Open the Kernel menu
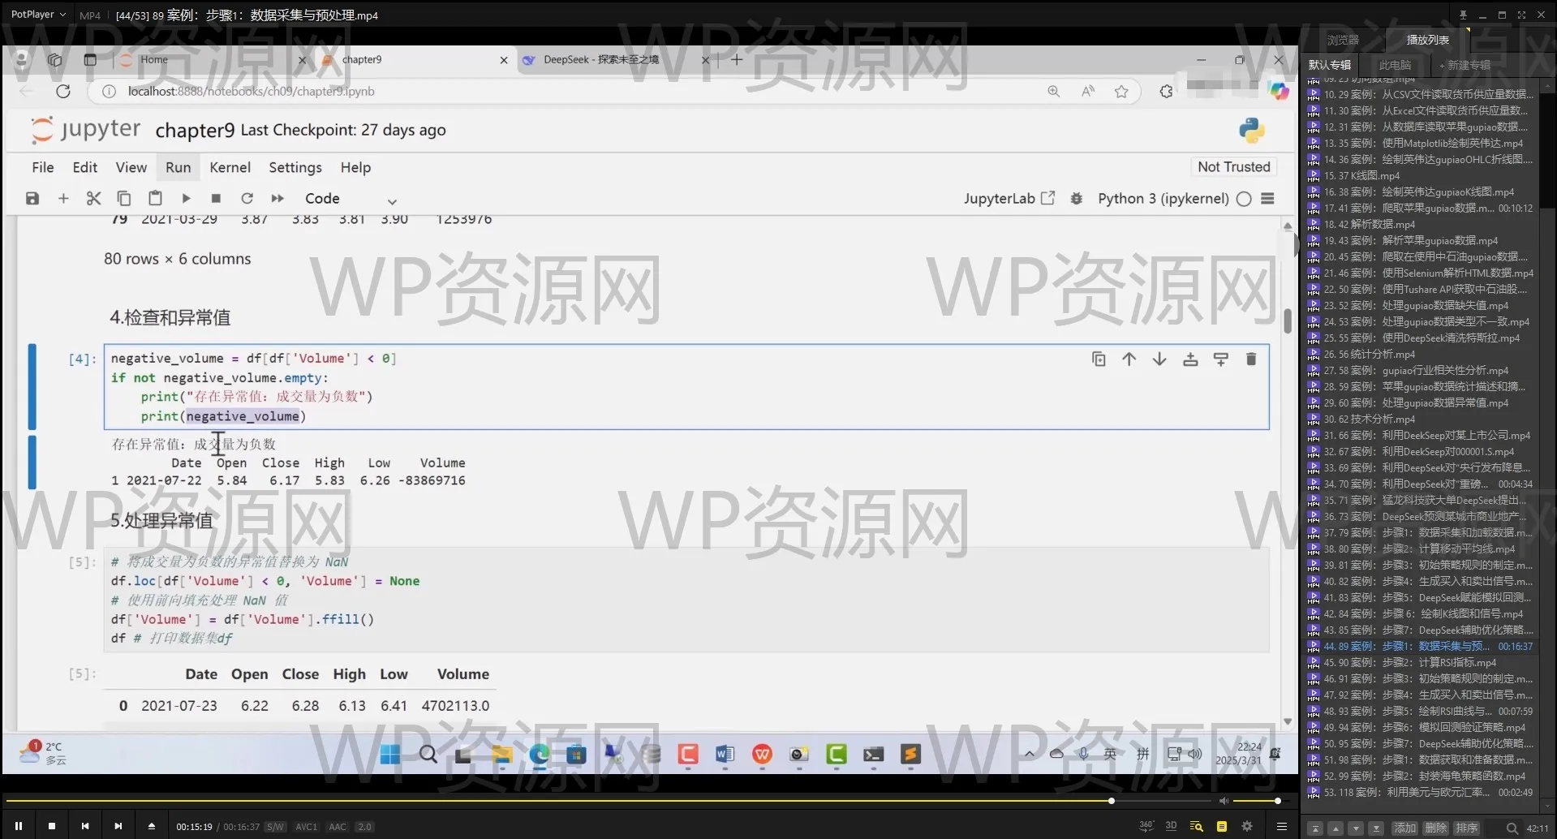The height and width of the screenshot is (839, 1557). coord(230,167)
